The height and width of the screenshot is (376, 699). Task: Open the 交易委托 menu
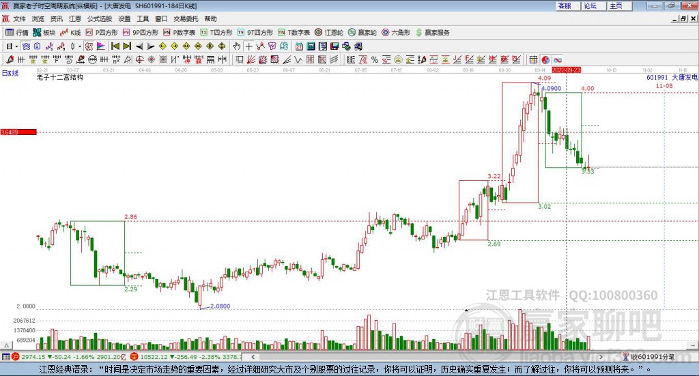[186, 18]
